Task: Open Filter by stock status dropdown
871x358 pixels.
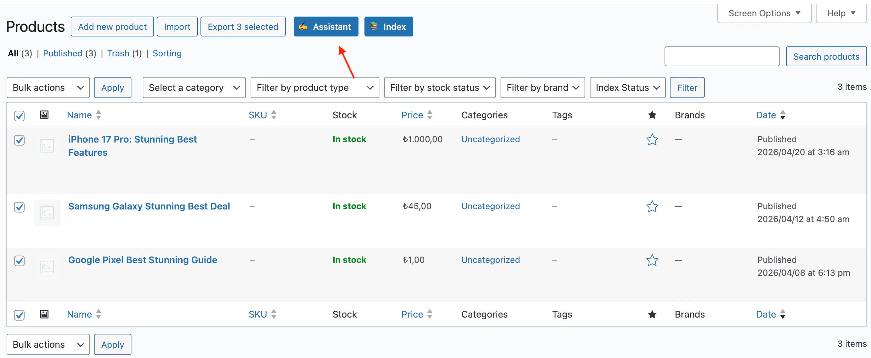Action: tap(439, 88)
